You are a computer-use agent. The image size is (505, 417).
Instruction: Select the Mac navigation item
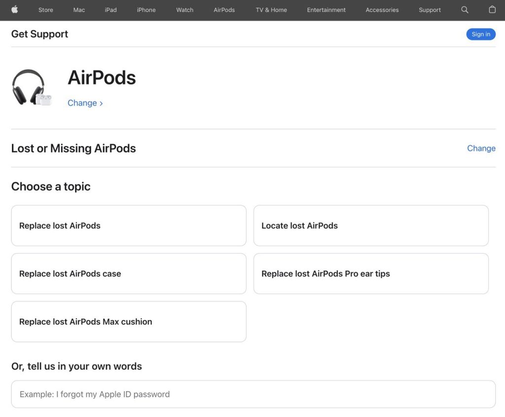78,10
